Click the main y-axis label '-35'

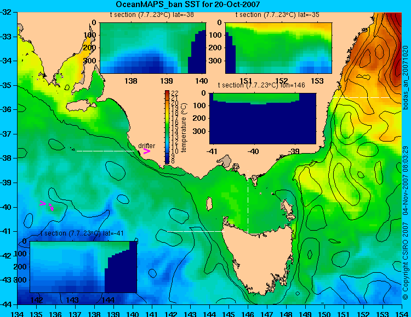(x=5, y=85)
